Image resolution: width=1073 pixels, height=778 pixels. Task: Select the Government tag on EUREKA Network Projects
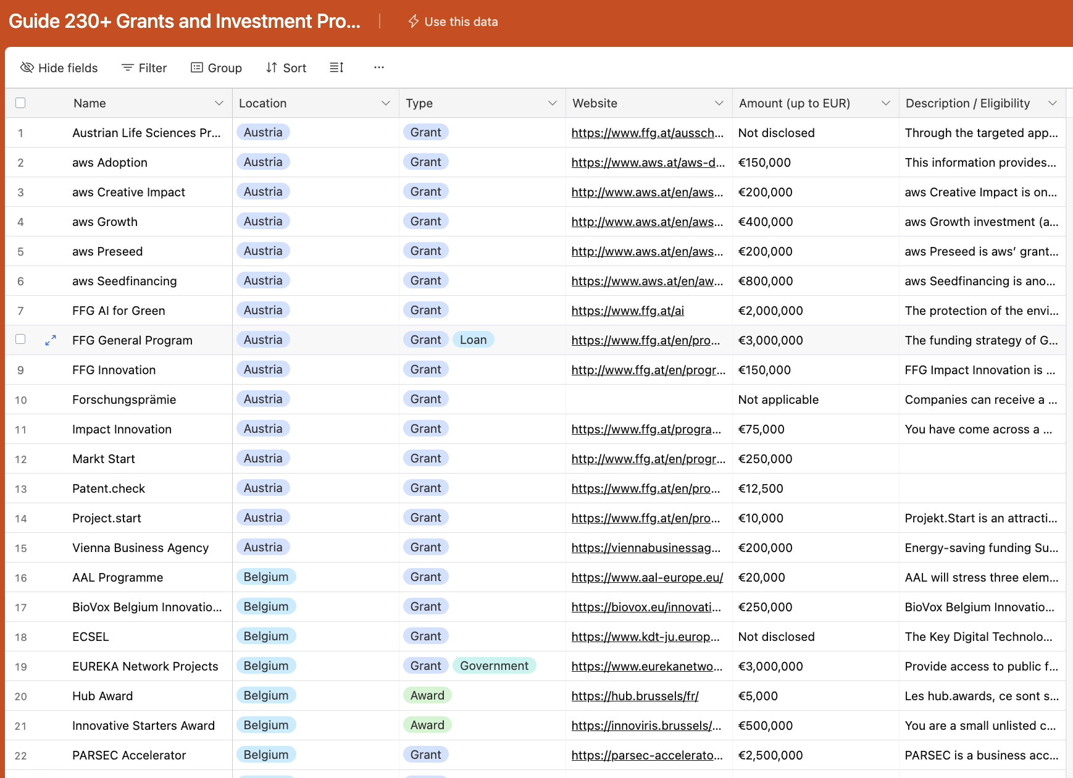pyautogui.click(x=494, y=666)
